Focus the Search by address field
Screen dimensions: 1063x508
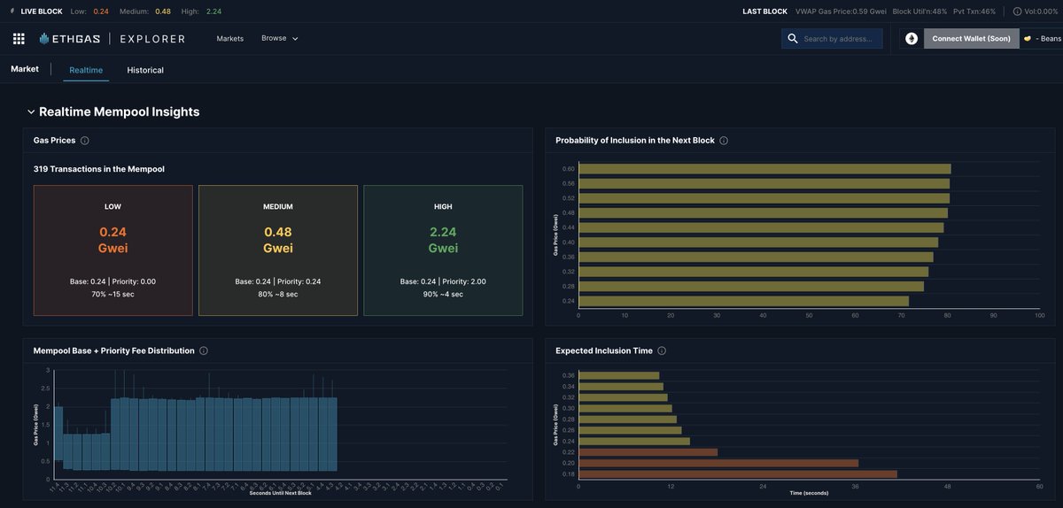click(833, 39)
